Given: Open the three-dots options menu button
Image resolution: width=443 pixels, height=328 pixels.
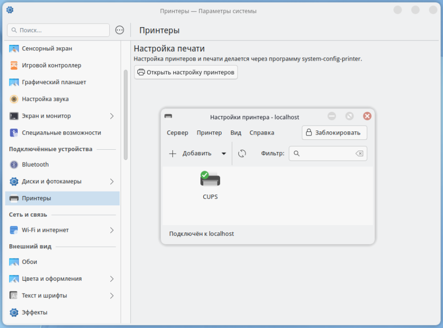Looking at the screenshot, I should (x=120, y=30).
